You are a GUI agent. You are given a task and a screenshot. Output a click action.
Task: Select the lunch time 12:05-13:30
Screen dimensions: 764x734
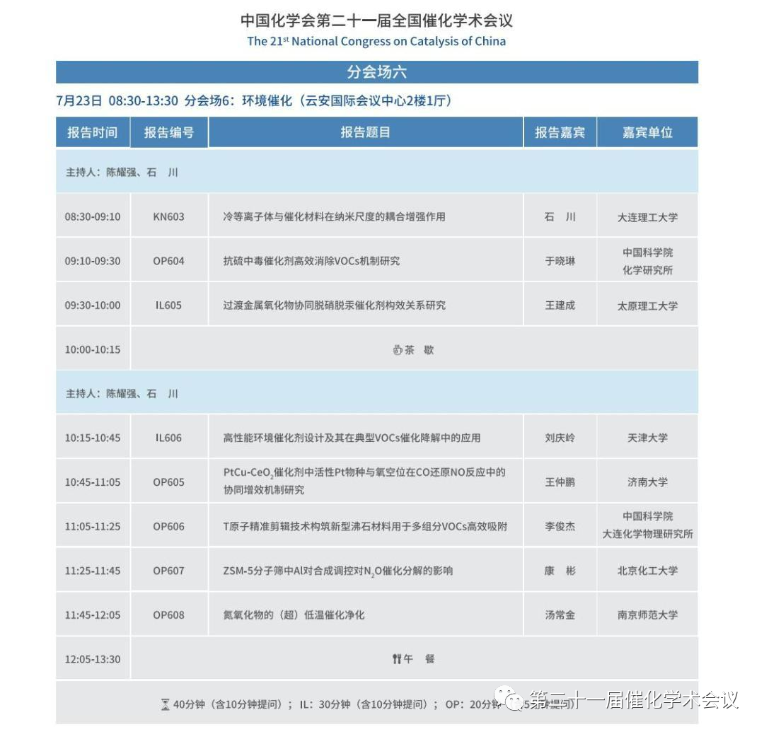point(93,660)
